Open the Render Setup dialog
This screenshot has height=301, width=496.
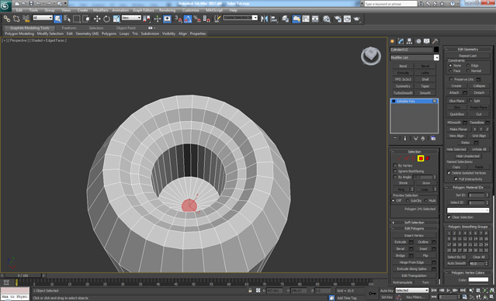pos(338,19)
